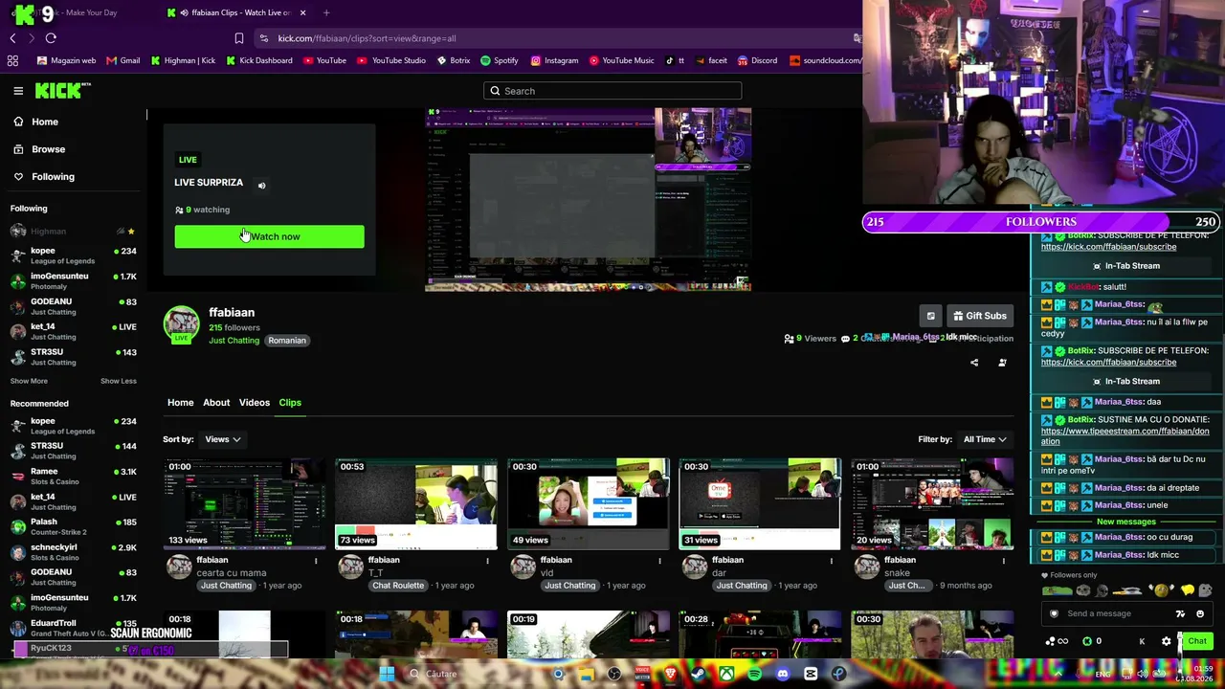The height and width of the screenshot is (689, 1225).
Task: Click the Just Chatting category under ffabiaan
Action: point(234,341)
